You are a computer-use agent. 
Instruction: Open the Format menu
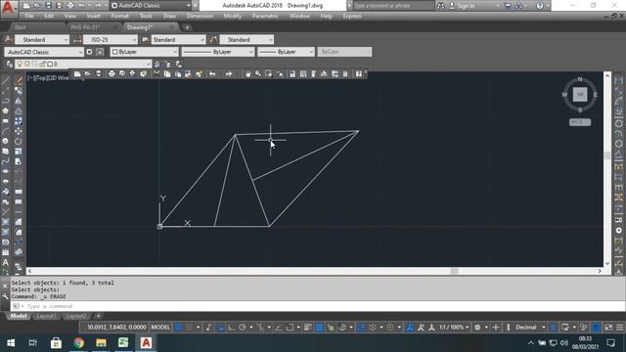pyautogui.click(x=119, y=17)
